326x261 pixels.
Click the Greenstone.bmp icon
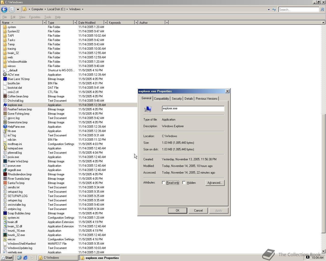(x=5, y=122)
